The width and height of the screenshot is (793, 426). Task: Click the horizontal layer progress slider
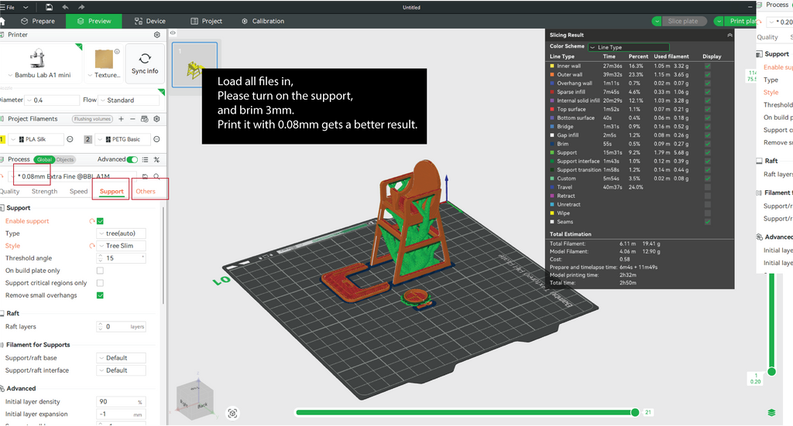[x=465, y=412]
